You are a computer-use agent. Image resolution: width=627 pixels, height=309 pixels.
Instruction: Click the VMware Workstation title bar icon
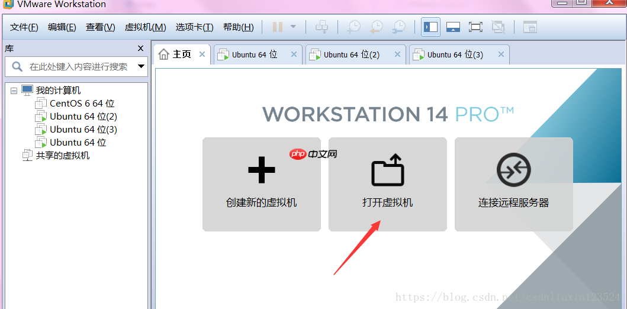tap(8, 4)
